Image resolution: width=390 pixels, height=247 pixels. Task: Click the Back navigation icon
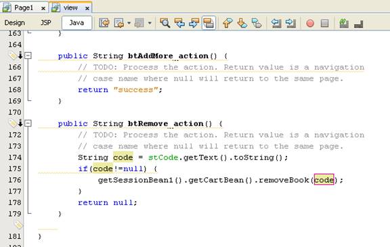click(119, 23)
